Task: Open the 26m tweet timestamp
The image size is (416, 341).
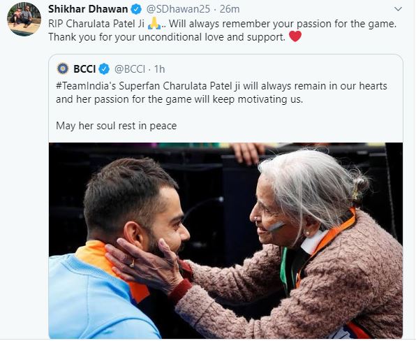Action: coord(230,9)
